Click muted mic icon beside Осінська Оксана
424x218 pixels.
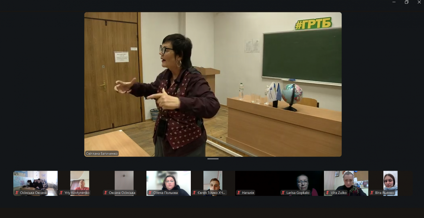coord(17,193)
